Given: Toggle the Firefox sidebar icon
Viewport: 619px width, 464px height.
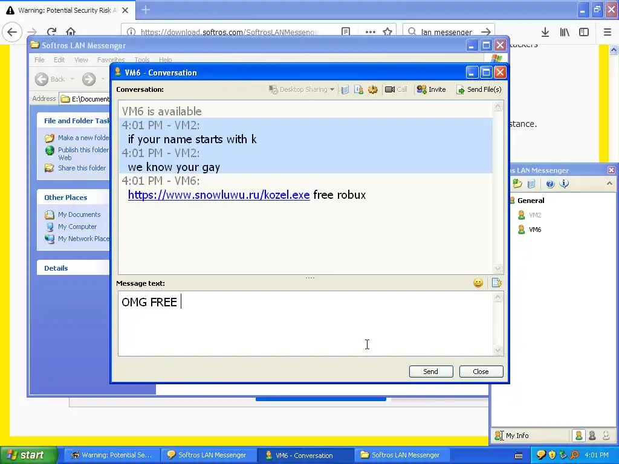Looking at the screenshot, I should (584, 32).
